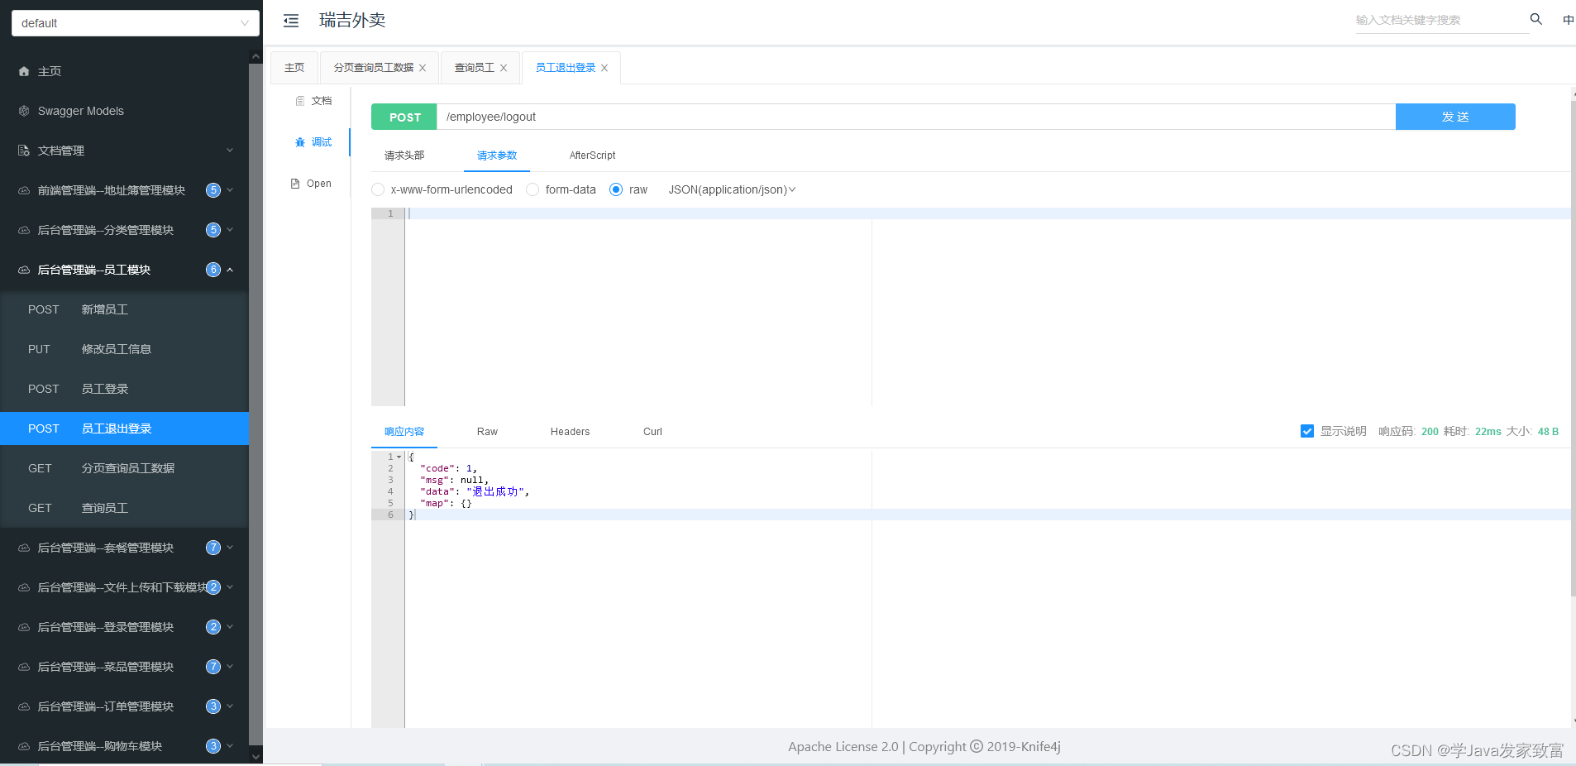Select form-data radio option
Viewport: 1576px width, 766px height.
pyautogui.click(x=532, y=189)
